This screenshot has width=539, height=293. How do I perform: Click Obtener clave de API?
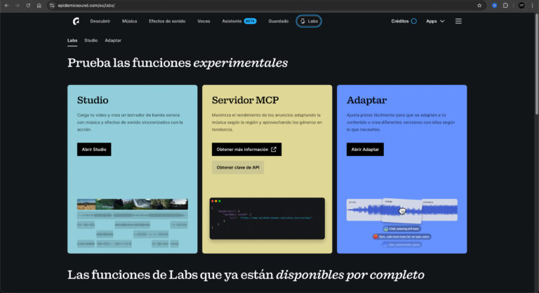tap(238, 167)
